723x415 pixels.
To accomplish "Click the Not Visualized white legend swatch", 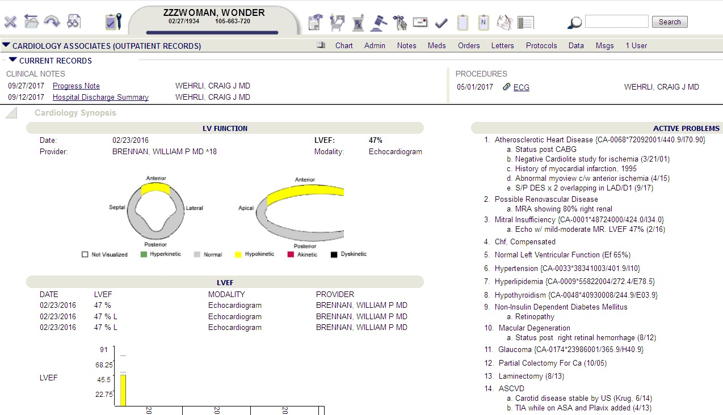I will pyautogui.click(x=85, y=255).
